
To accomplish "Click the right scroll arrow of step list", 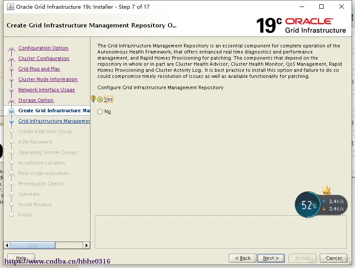I will [87, 245].
